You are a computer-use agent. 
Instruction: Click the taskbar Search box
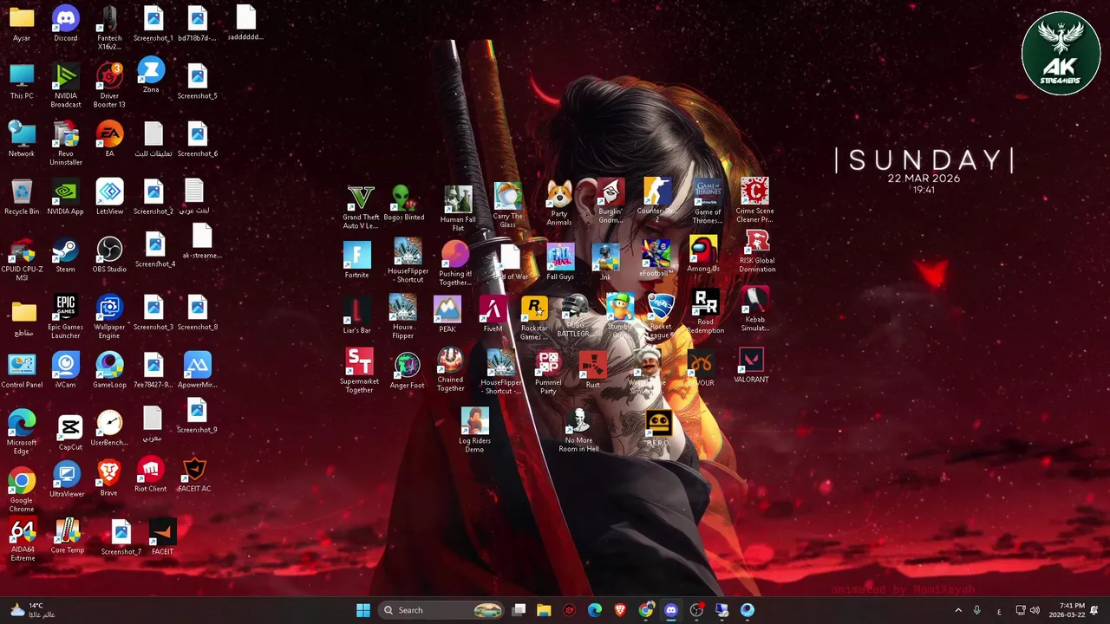[x=442, y=610]
